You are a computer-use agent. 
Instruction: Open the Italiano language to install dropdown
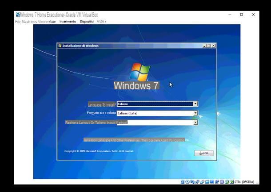(x=195, y=104)
